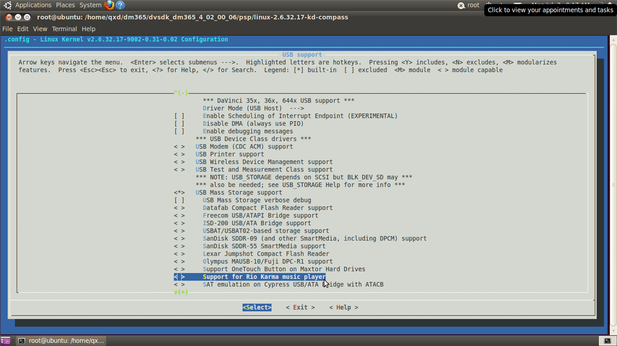
Task: Open the File menu in terminal
Action: (x=8, y=29)
